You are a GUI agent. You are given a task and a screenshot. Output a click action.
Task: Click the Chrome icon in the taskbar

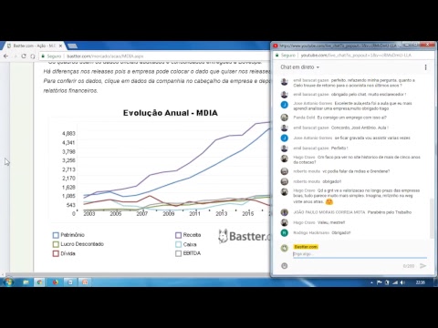click(39, 282)
